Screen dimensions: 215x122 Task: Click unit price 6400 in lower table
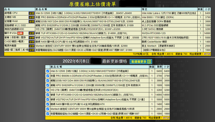pos(159,71)
